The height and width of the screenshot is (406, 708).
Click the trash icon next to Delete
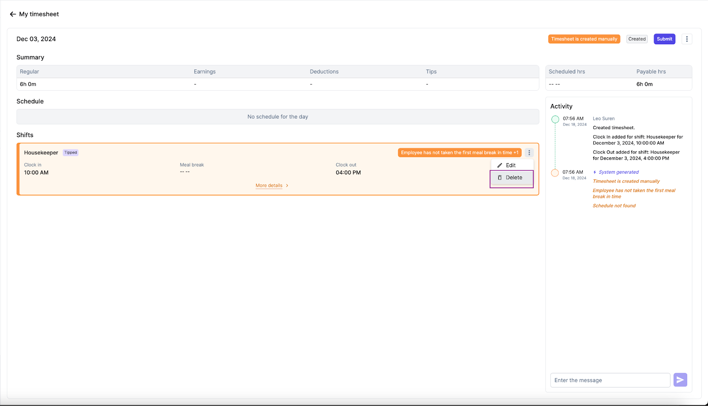click(x=499, y=177)
